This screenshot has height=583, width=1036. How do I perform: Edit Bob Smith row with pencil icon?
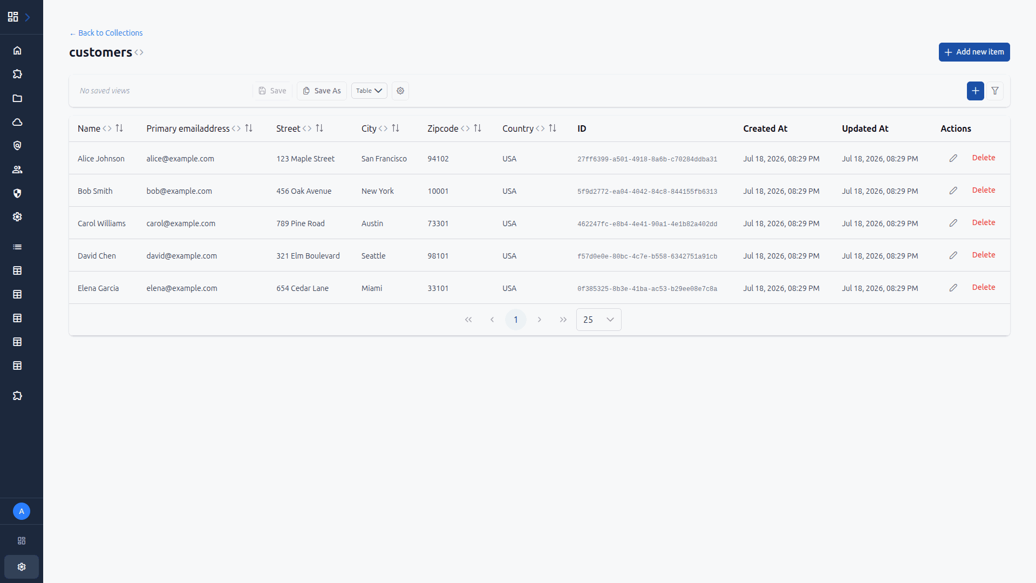(953, 191)
